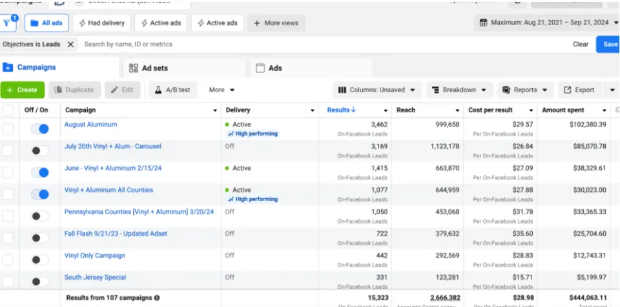Click the blue Save button

click(x=608, y=45)
